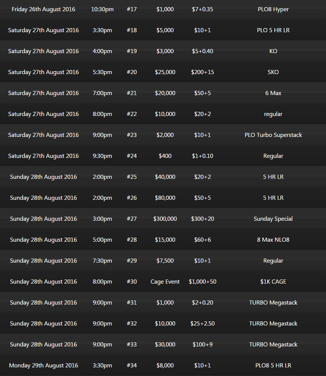Click the $25+2.50 buy-in for event #32
This screenshot has height=376, width=326.
[x=202, y=324]
